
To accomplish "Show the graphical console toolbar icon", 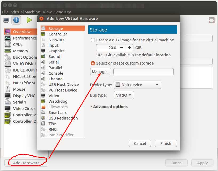I will tap(6, 20).
